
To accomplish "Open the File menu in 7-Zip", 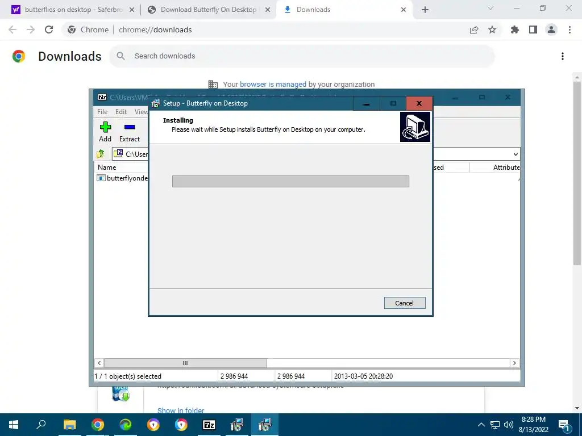I will [x=102, y=112].
